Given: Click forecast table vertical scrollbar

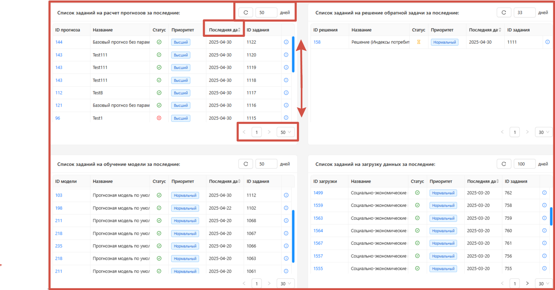Looking at the screenshot, I should coord(293,54).
